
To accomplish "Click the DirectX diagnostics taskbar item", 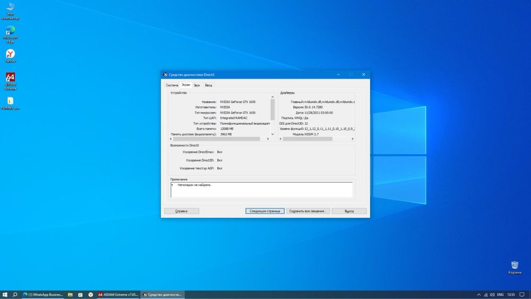I will point(162,295).
